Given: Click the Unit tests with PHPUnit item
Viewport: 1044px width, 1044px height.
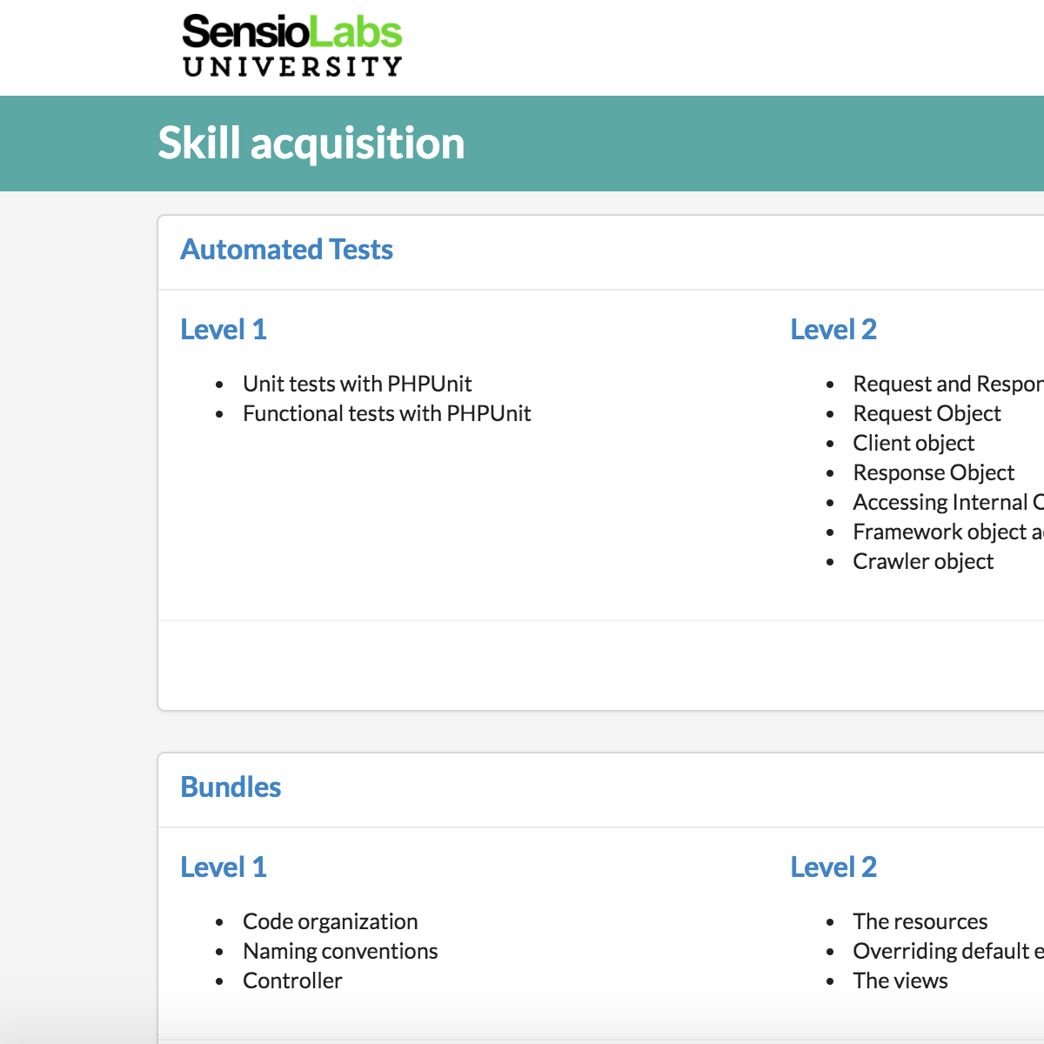Looking at the screenshot, I should click(x=357, y=384).
